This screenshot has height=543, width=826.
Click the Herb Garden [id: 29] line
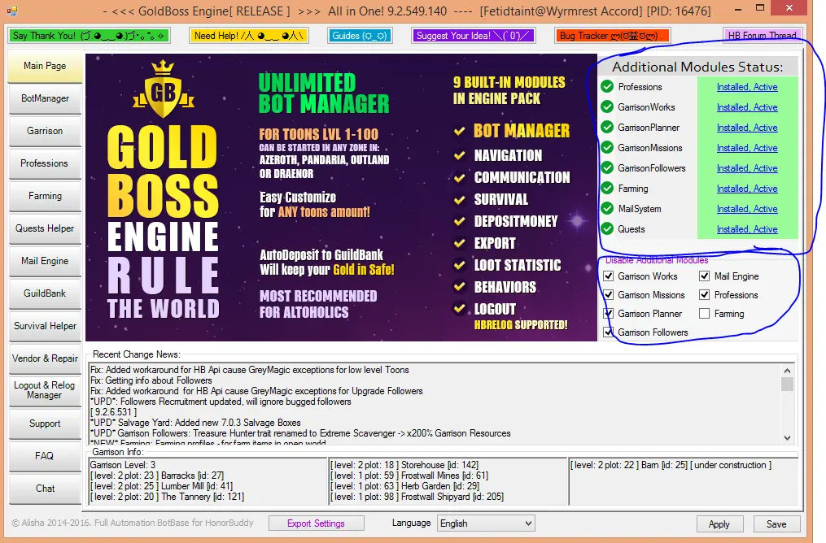404,486
